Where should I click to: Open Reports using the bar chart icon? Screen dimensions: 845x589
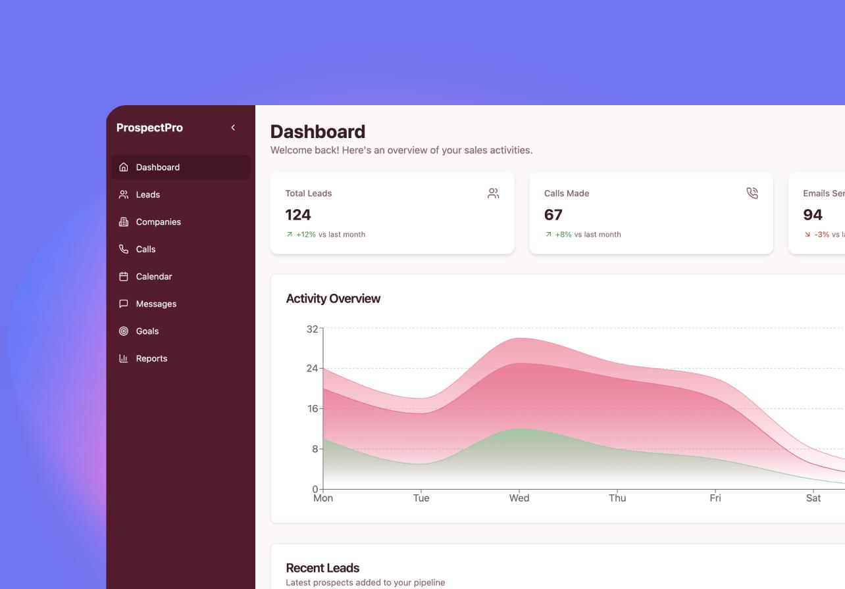coord(123,358)
